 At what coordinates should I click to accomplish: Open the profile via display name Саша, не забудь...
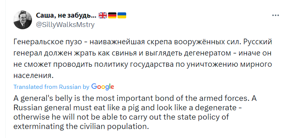(66, 15)
